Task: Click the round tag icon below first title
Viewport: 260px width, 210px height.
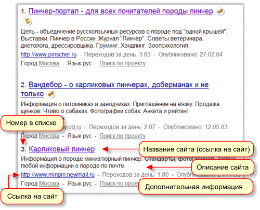Action: click(x=28, y=21)
